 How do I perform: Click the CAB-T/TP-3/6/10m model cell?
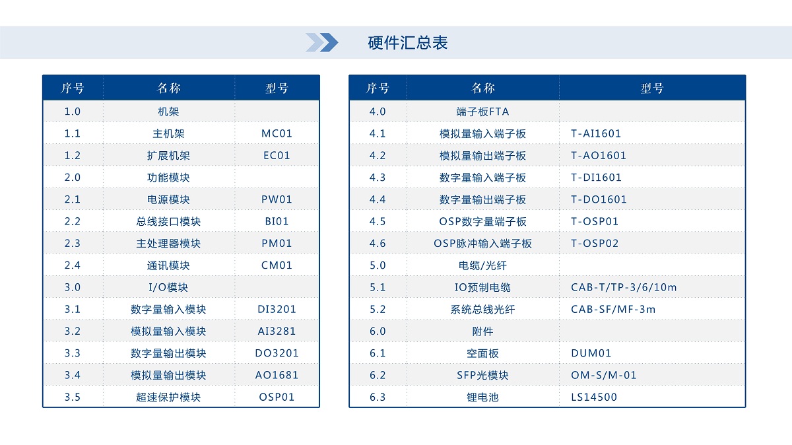coord(624,287)
